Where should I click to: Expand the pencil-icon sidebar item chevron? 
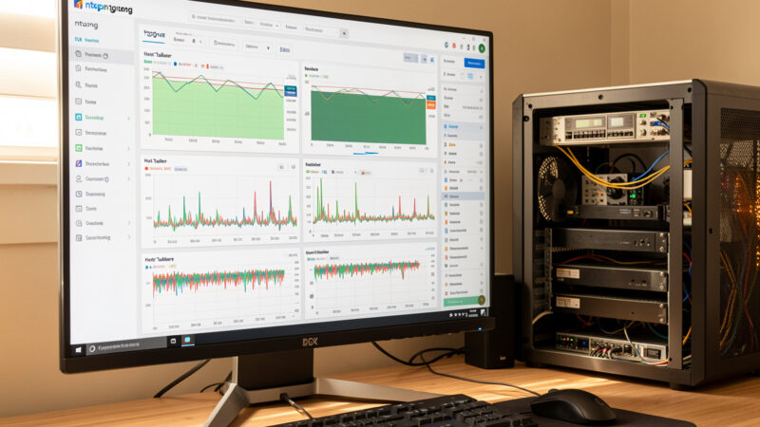tap(129, 164)
